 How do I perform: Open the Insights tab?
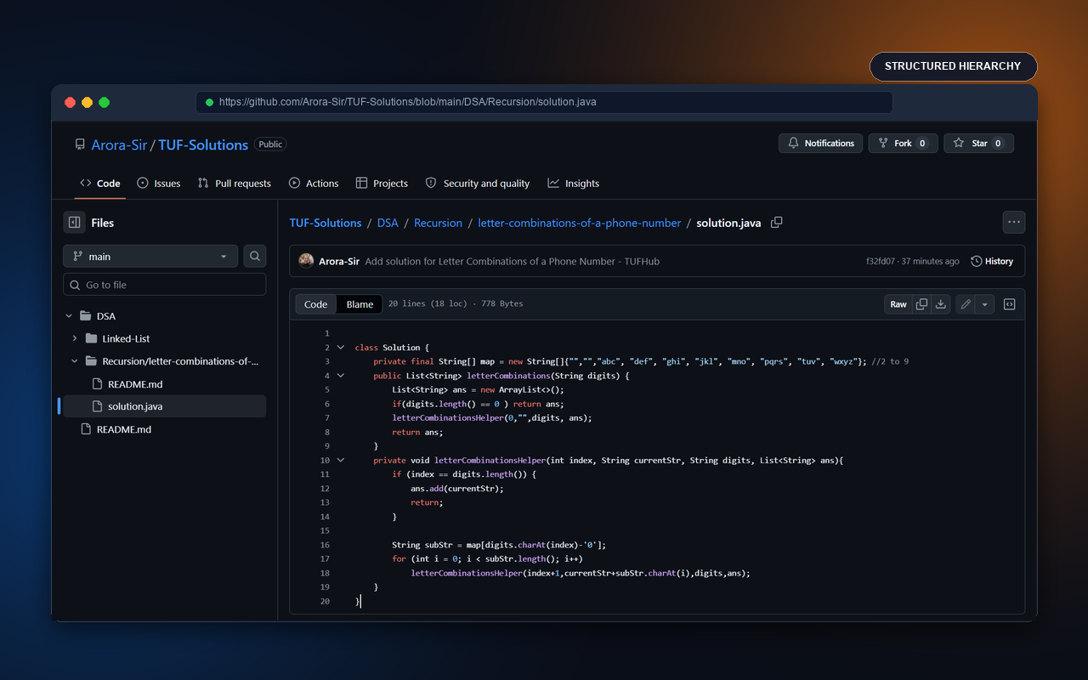pos(574,184)
